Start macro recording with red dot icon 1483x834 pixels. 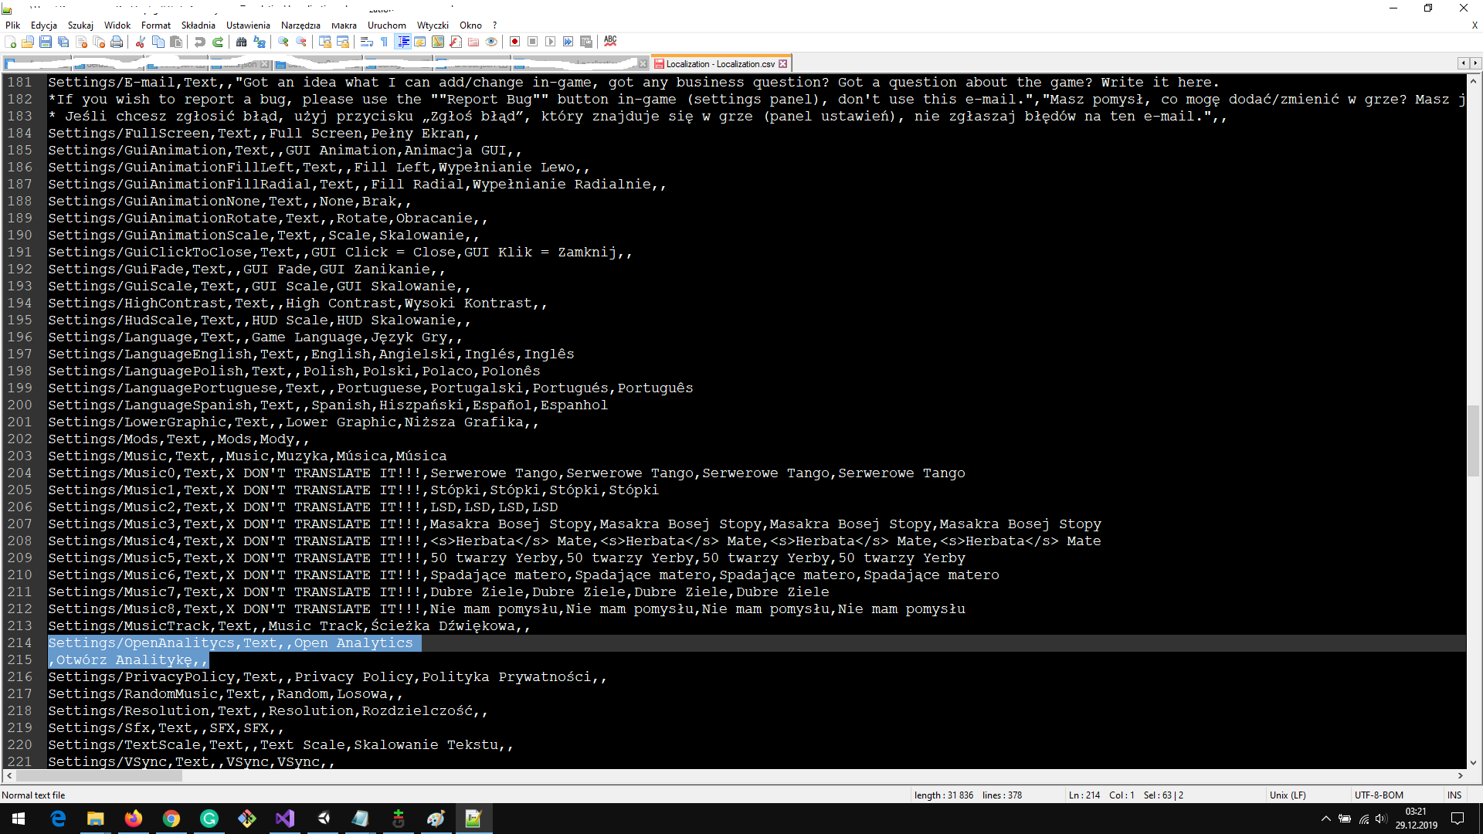pyautogui.click(x=515, y=42)
